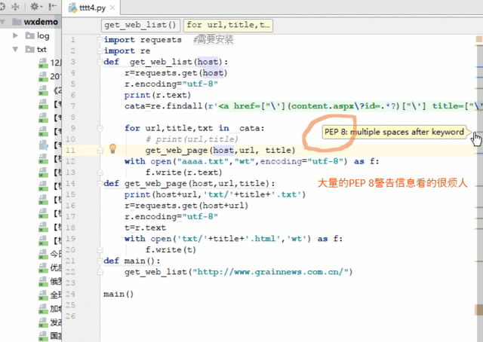Click the fold end marker on line 13
Viewport: 483px width, 342px height.
pos(100,173)
